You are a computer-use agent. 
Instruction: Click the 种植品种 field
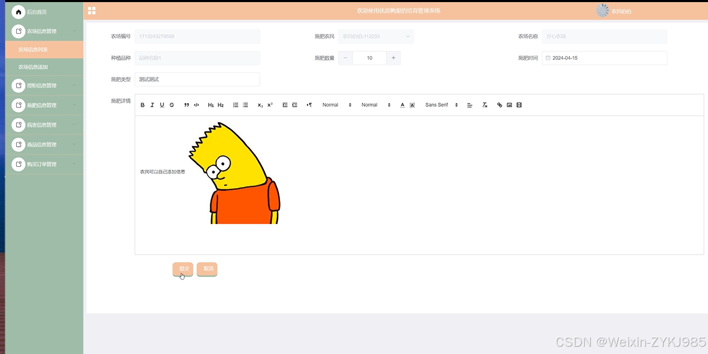[197, 58]
